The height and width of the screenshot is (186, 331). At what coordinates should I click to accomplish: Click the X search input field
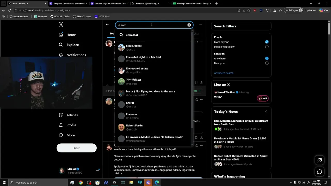pyautogui.click(x=154, y=25)
